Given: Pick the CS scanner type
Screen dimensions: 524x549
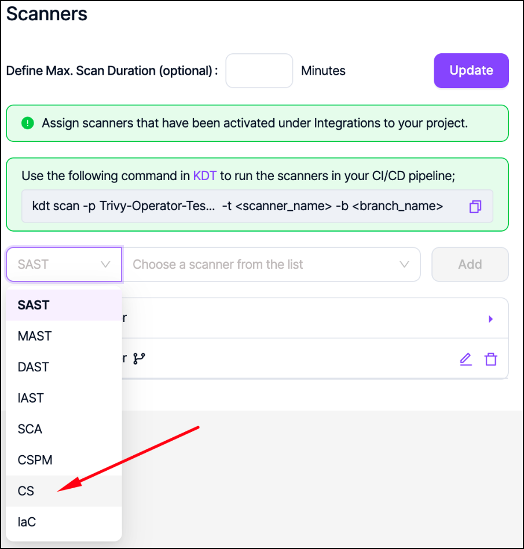Looking at the screenshot, I should pos(26,491).
